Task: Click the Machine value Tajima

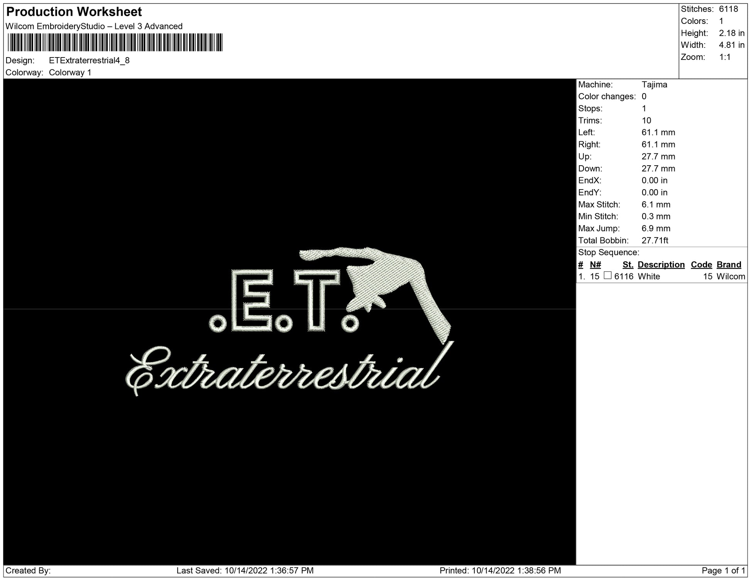Action: [x=654, y=85]
